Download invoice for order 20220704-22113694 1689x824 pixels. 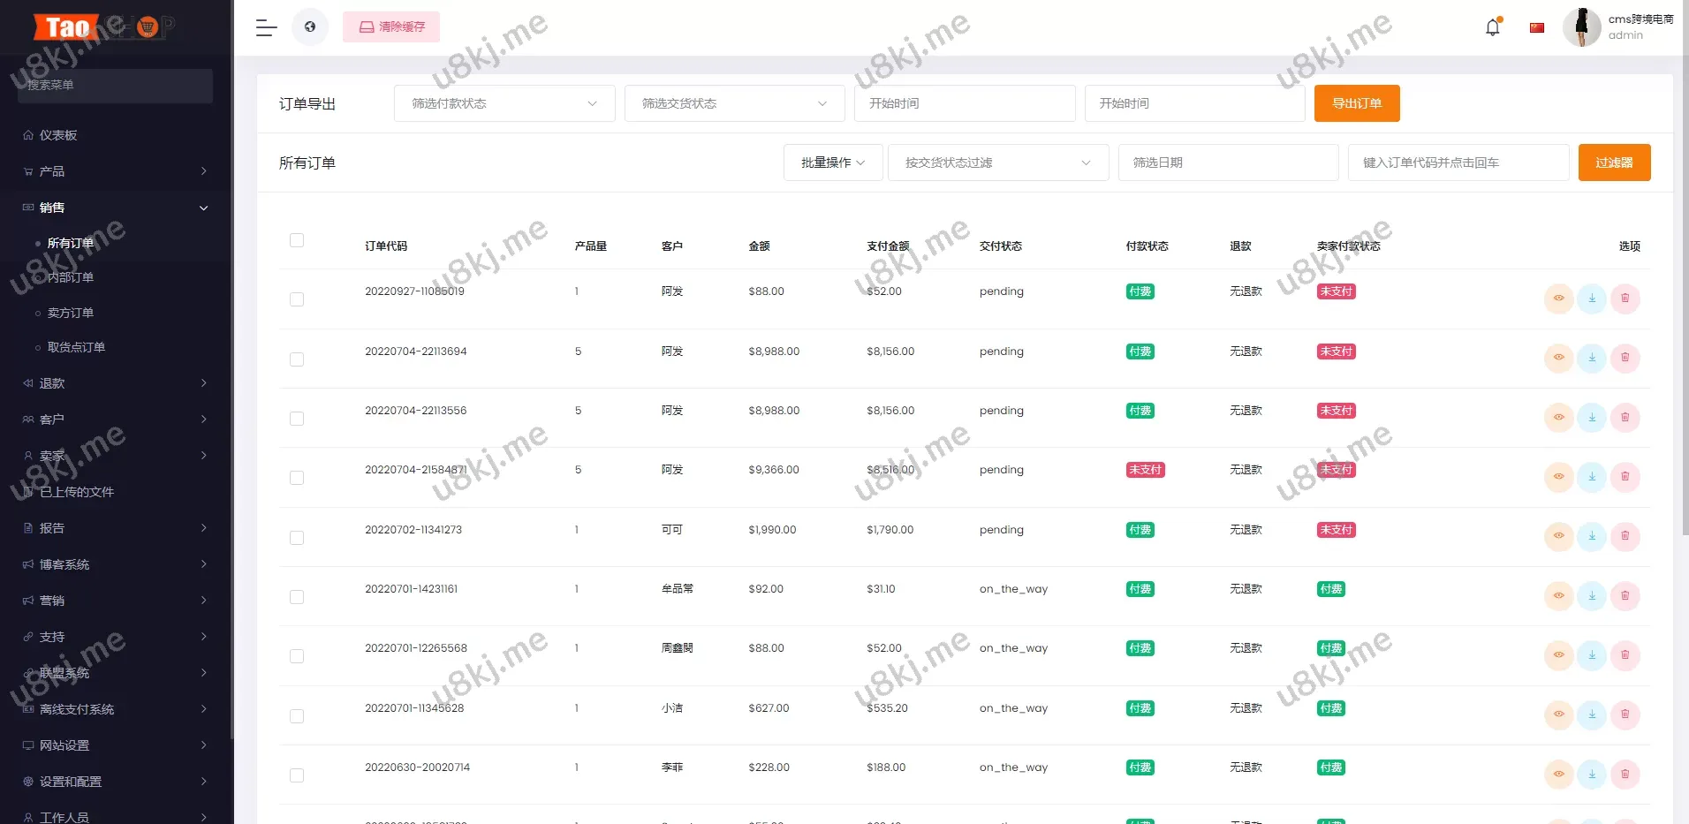[1592, 358]
